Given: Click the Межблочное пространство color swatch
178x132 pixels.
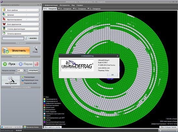Looking at the screenshot, I should pos(45,124).
